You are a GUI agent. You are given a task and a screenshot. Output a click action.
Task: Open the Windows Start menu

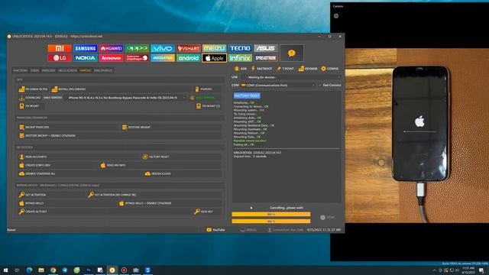click(x=5, y=270)
